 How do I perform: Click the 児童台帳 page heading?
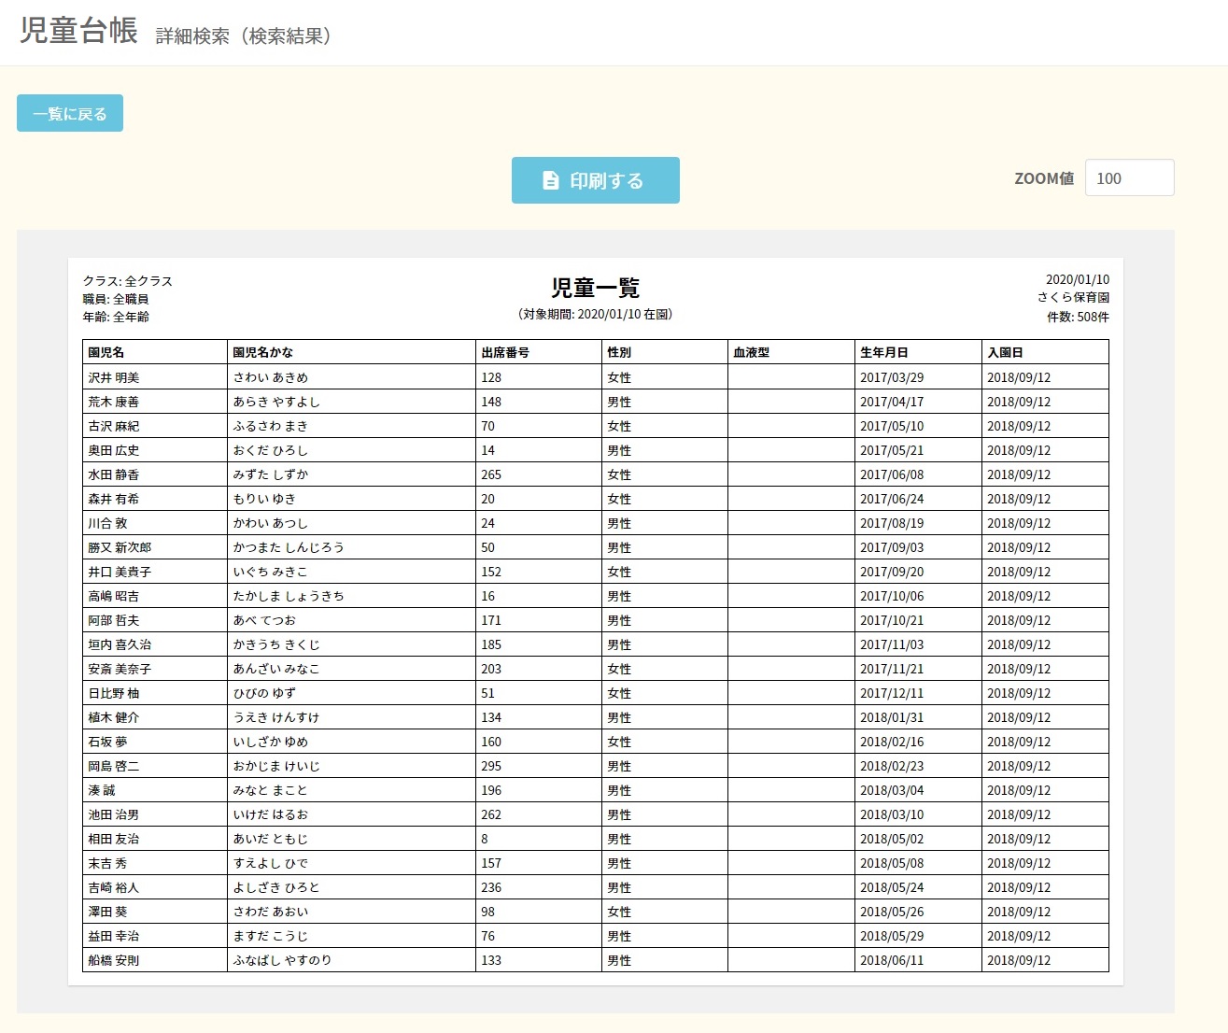[x=78, y=31]
